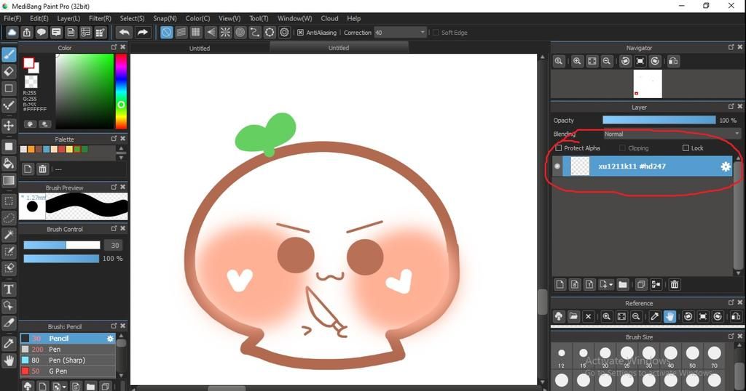The image size is (746, 391).
Task: Click Navigator canvas thumbnail
Action: 648,84
